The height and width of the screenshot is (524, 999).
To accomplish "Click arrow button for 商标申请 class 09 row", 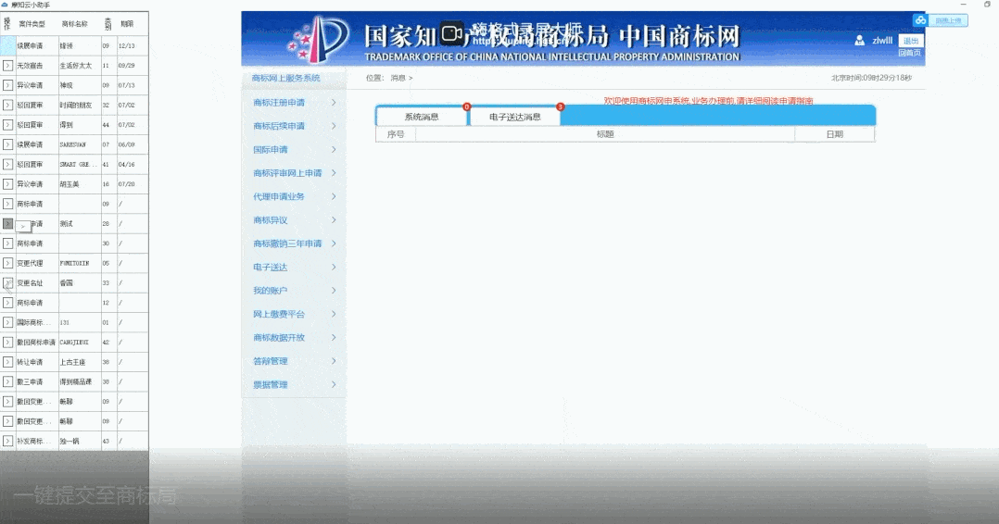I will pos(7,204).
